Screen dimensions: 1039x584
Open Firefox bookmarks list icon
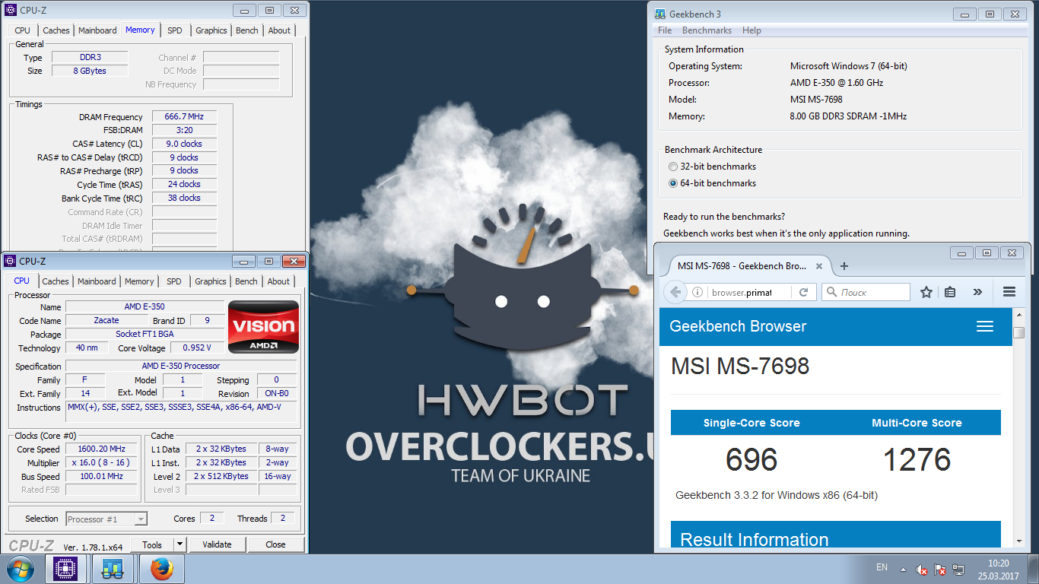pos(950,292)
